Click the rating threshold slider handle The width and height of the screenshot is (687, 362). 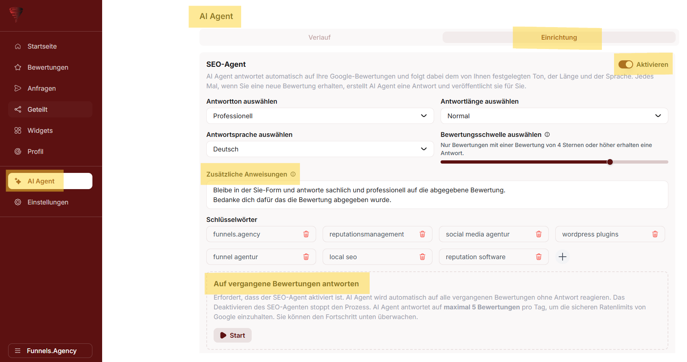point(610,162)
